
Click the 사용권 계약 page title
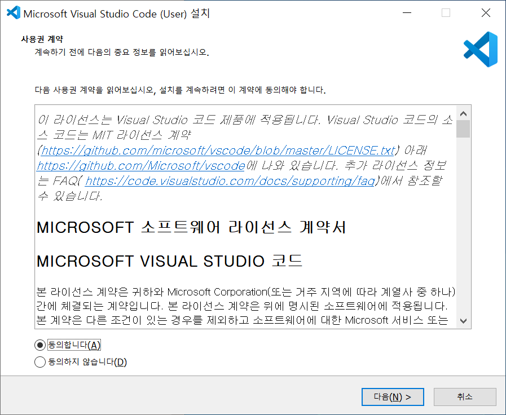coord(42,39)
